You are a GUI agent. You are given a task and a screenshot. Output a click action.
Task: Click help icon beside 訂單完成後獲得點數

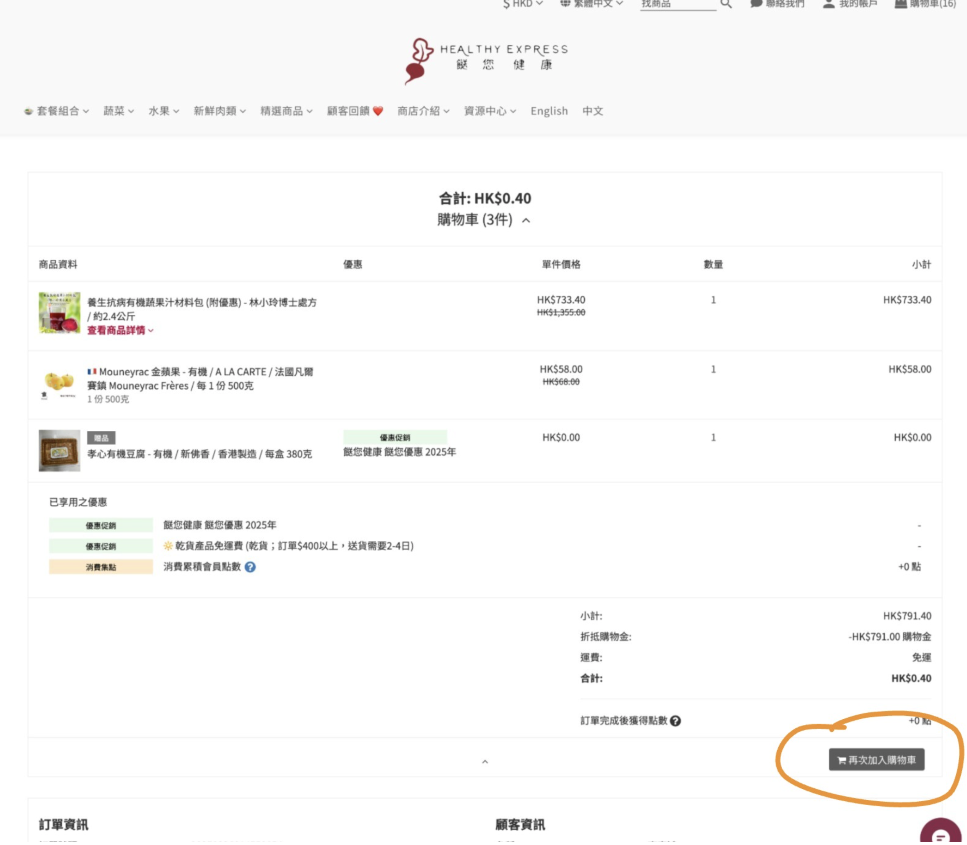[x=675, y=720]
